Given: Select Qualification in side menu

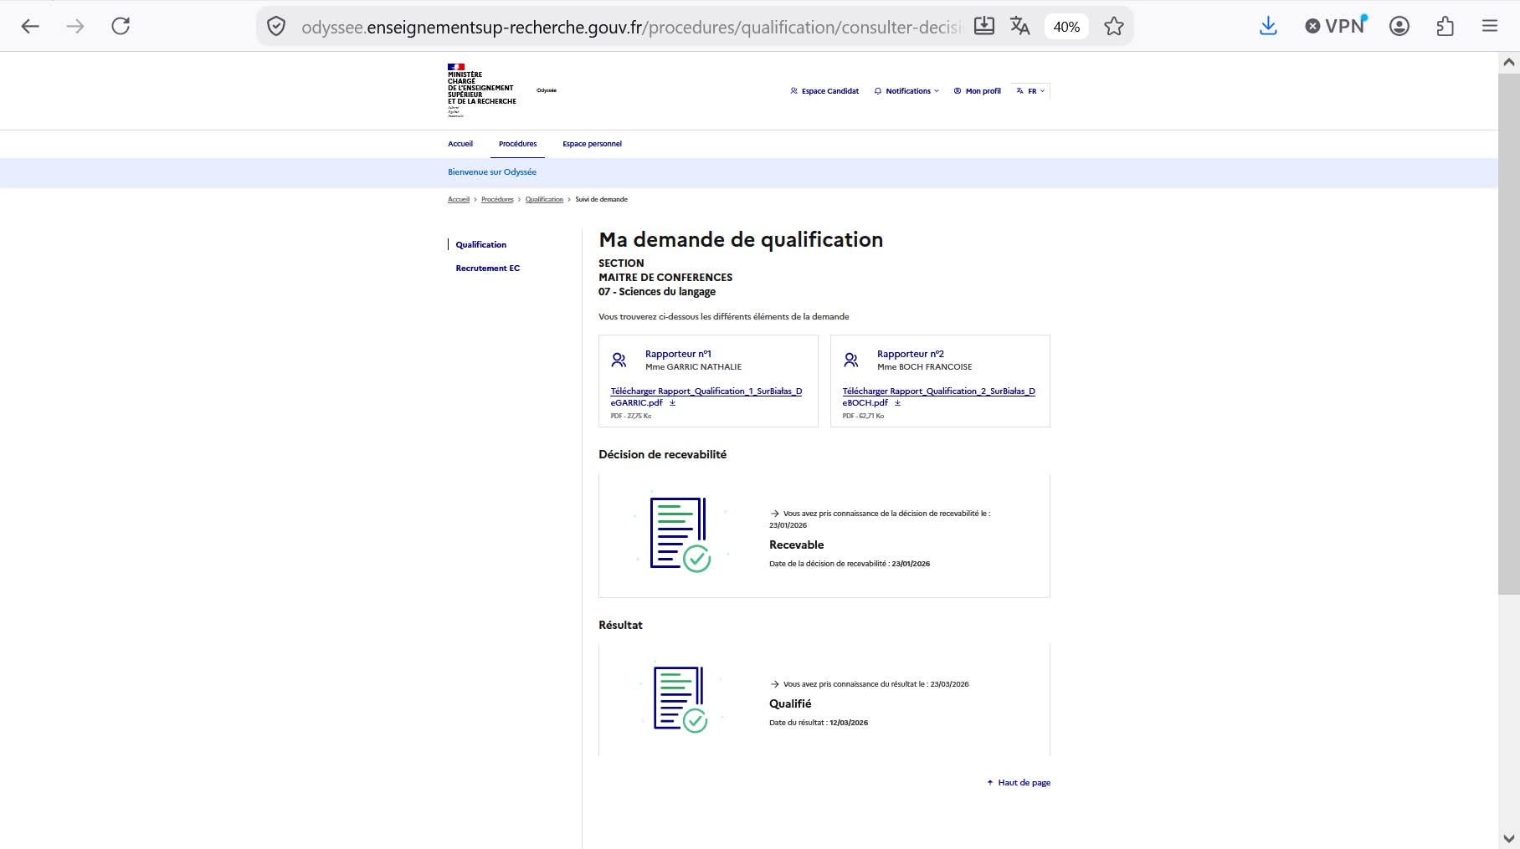Looking at the screenshot, I should [480, 245].
